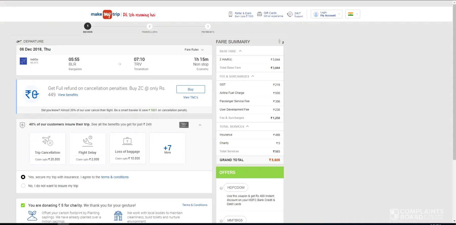Open charity Terms & Conditions link
This screenshot has height=225, width=456.
pos(195,205)
